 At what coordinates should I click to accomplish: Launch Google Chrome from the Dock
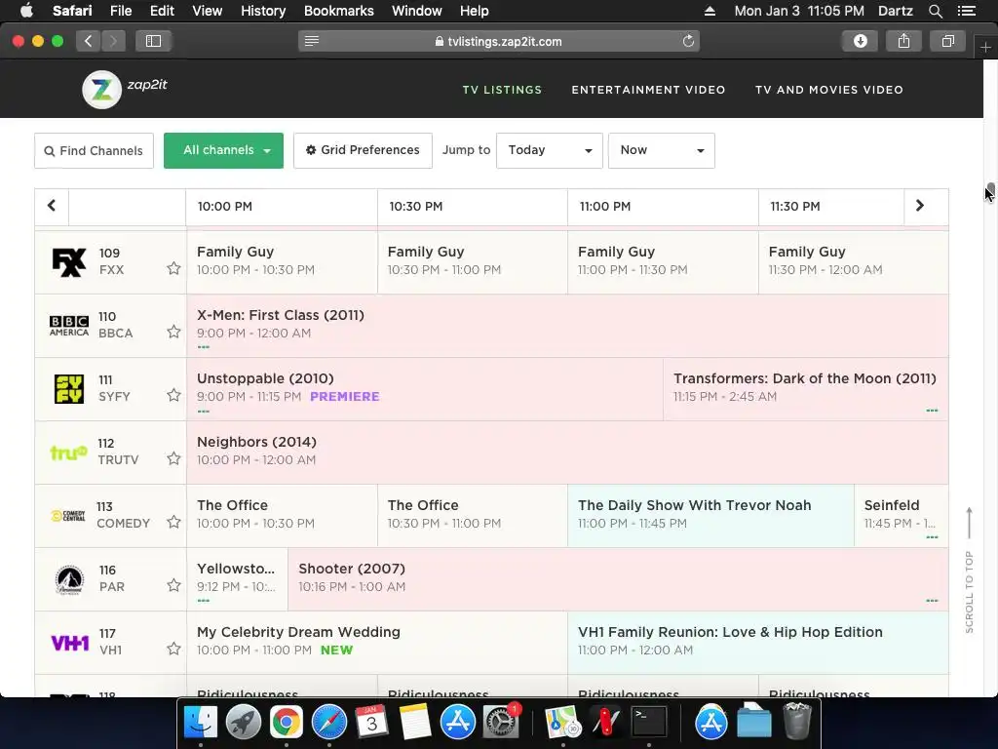(286, 722)
